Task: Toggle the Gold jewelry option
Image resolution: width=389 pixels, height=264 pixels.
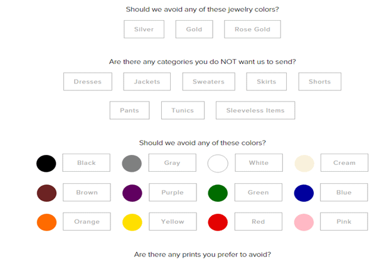Action: pos(194,29)
